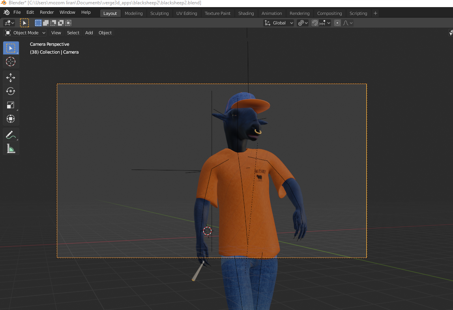
Task: Activate the Annotate pencil tool
Action: pyautogui.click(x=11, y=135)
